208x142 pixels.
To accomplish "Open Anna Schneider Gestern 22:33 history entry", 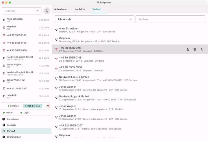I will (130, 30).
